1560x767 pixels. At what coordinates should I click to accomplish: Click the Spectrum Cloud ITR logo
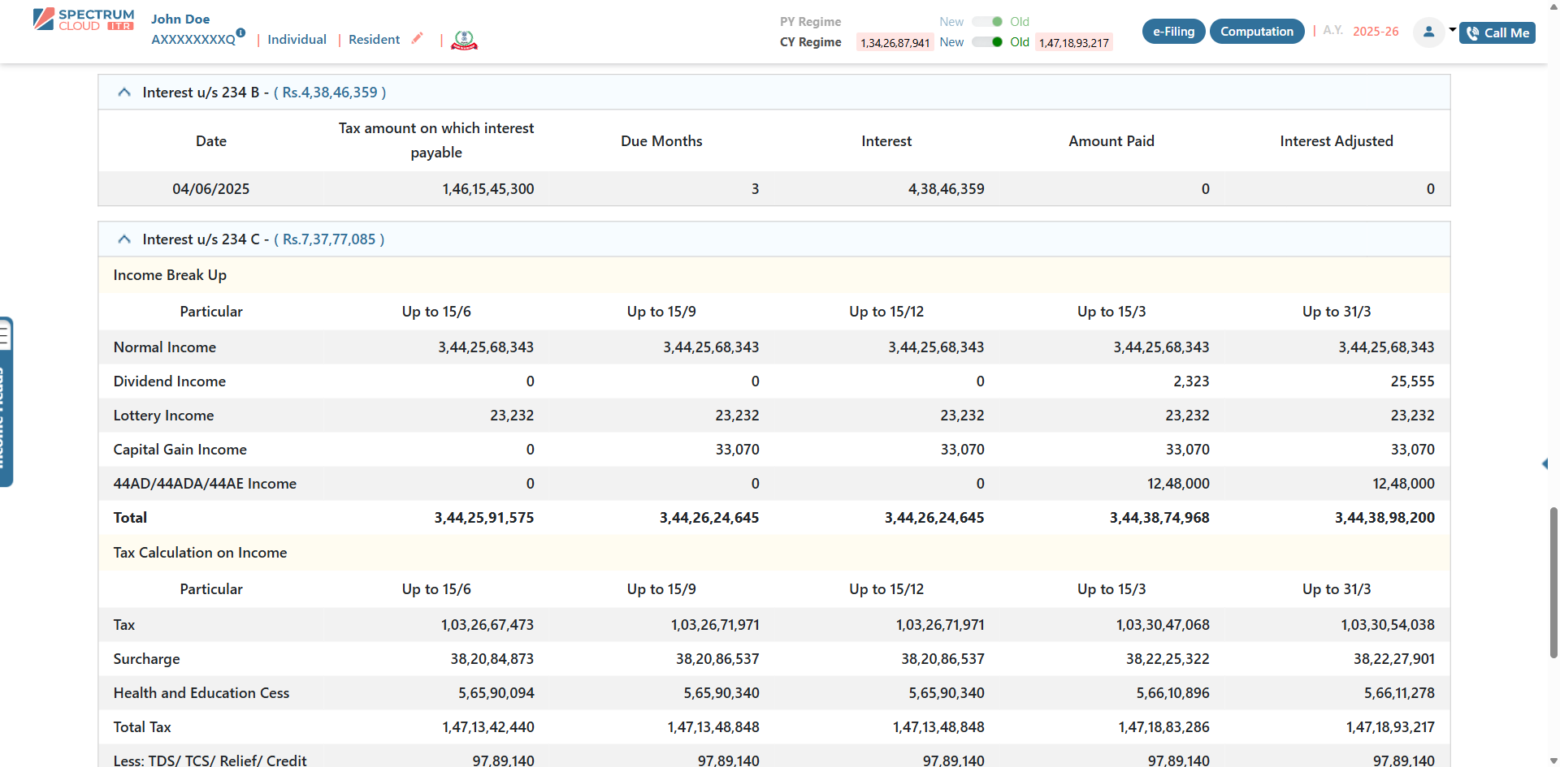[82, 18]
